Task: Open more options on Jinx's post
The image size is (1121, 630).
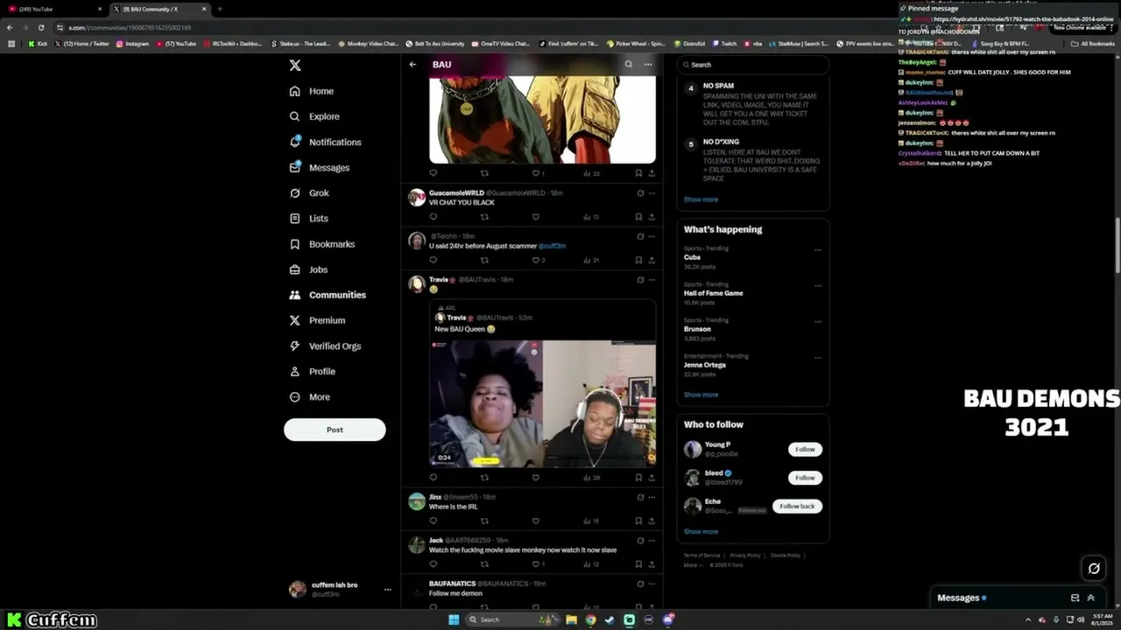Action: [x=652, y=497]
